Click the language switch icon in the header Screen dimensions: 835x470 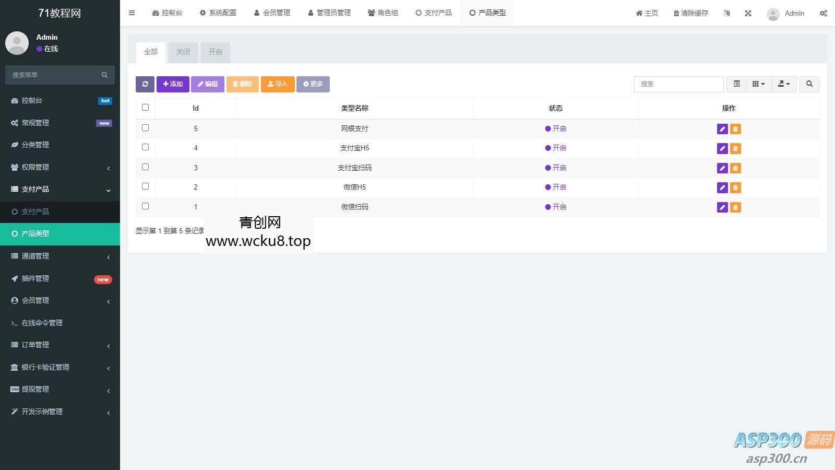(x=726, y=13)
